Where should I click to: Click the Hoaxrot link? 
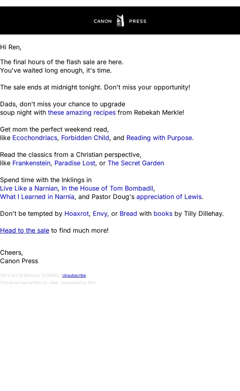point(76,214)
